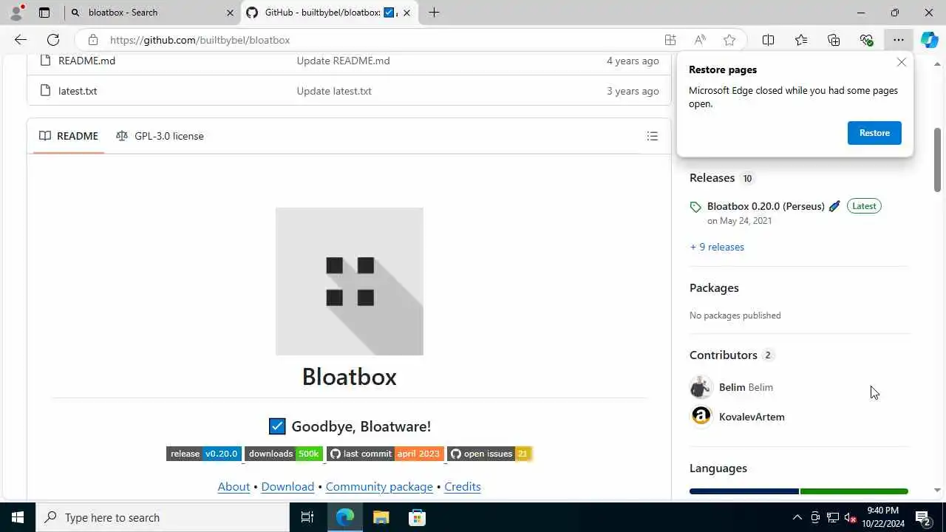946x532 pixels.
Task: Open the Favorites list
Action: tap(801, 40)
